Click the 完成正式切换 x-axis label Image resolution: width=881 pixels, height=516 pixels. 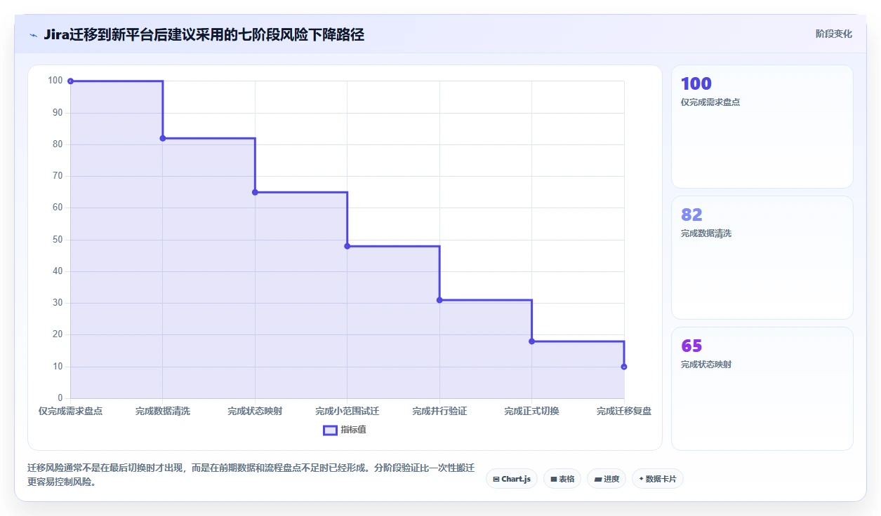coord(531,412)
